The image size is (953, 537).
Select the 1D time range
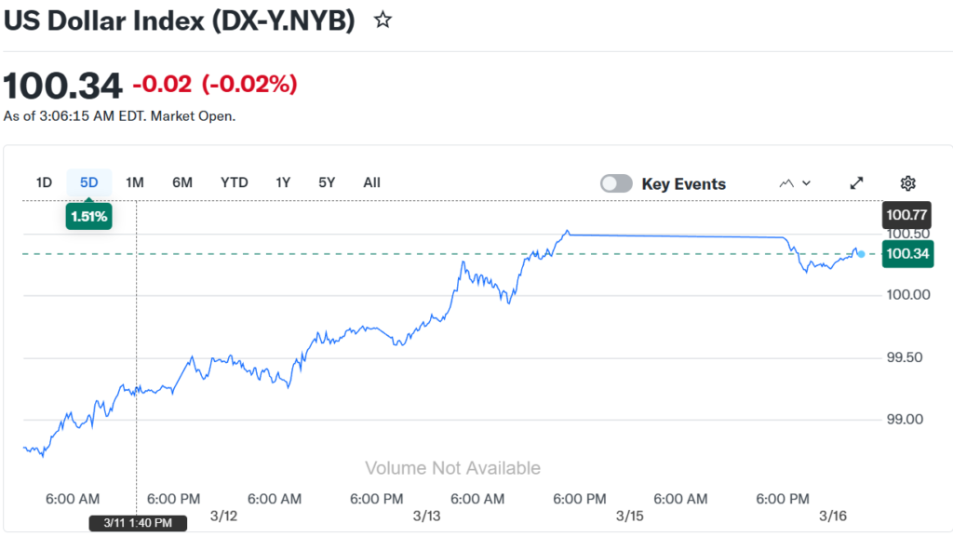[44, 182]
